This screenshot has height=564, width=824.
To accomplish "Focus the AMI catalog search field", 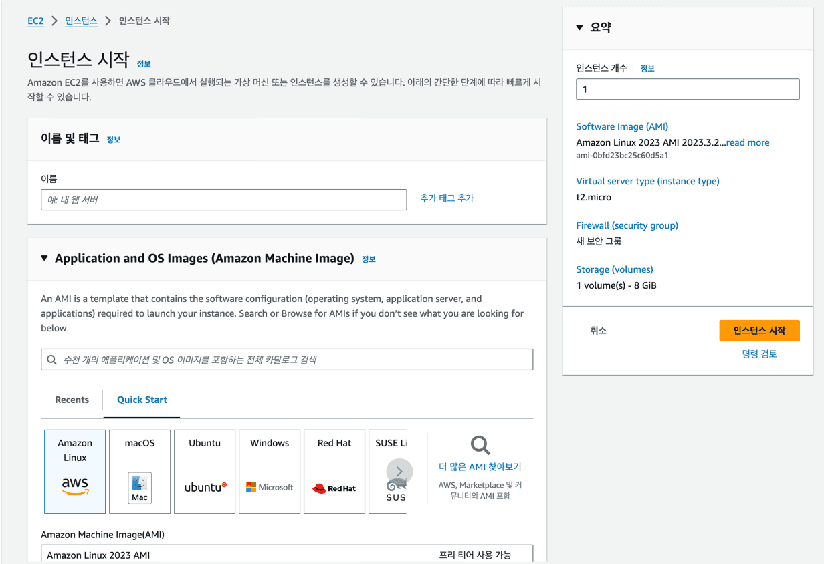I will [x=287, y=360].
